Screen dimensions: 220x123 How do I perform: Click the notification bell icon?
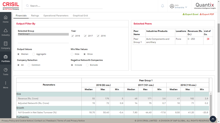pos(163,6)
